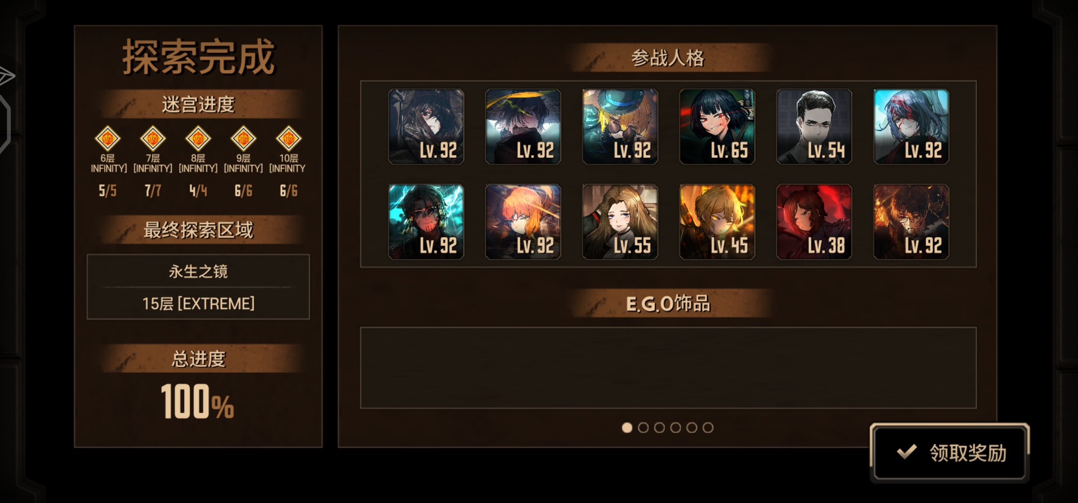Go to the second page dot

[x=643, y=428]
